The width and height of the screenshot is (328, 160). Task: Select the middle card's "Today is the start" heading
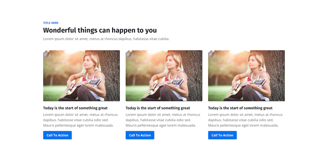[x=158, y=108]
